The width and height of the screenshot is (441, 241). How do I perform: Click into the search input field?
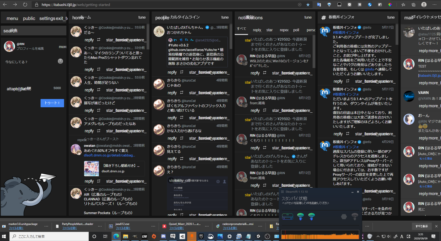33,31
